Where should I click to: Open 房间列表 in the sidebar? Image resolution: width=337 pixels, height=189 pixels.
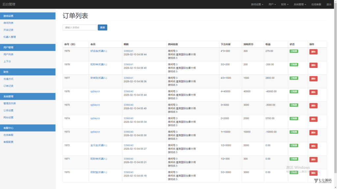point(9,23)
